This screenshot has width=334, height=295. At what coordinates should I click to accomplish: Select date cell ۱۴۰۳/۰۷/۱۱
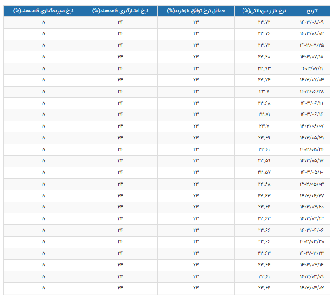(311, 68)
